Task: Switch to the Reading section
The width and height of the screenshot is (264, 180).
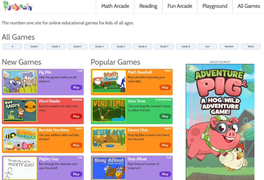Action: pyautogui.click(x=148, y=6)
